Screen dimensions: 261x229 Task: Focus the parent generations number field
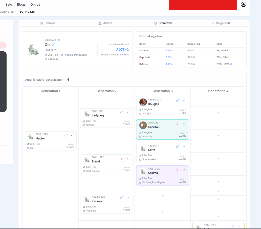coord(73,80)
